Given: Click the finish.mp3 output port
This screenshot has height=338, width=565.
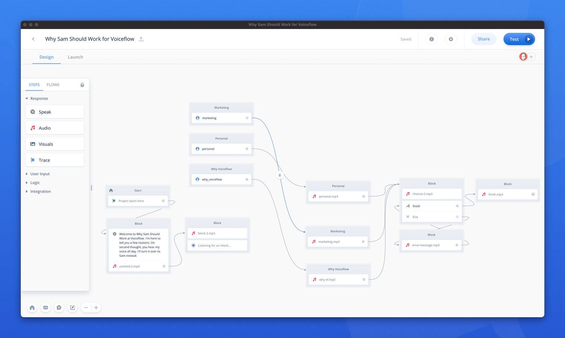Looking at the screenshot, I should (x=533, y=194).
